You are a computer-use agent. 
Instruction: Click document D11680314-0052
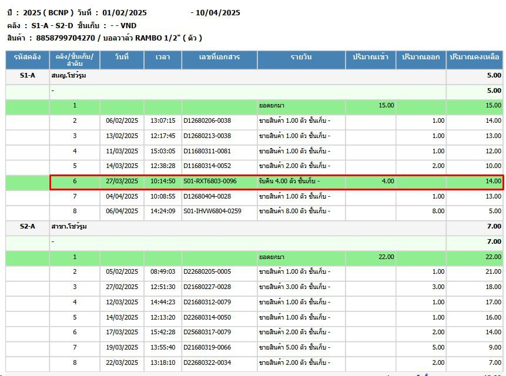point(207,166)
